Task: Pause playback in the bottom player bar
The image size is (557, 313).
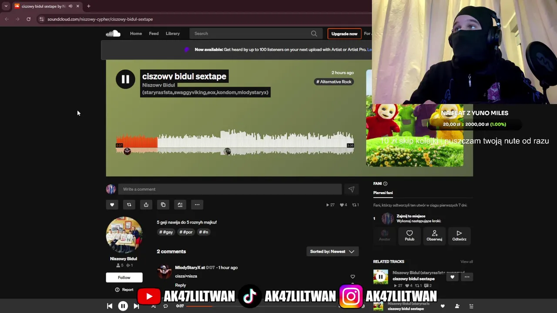Action: 123,306
